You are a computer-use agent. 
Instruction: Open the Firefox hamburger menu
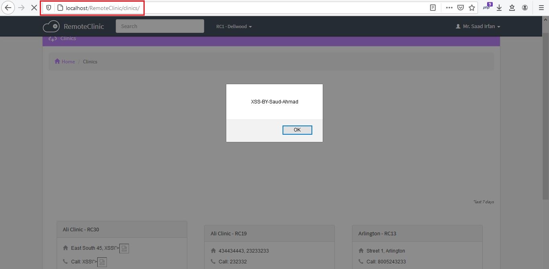click(x=541, y=8)
